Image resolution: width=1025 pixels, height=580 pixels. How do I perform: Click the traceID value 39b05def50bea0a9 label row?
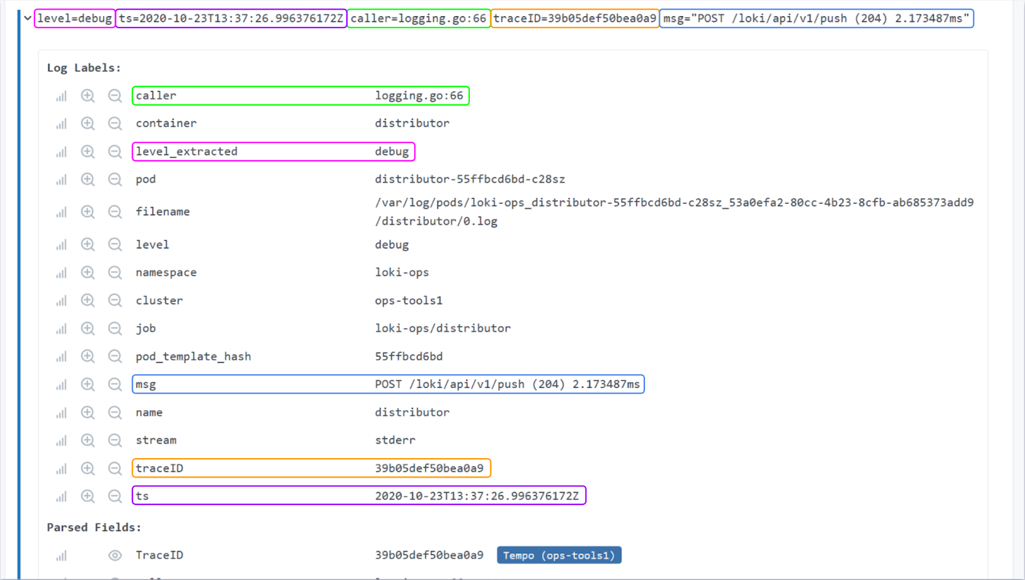point(429,468)
